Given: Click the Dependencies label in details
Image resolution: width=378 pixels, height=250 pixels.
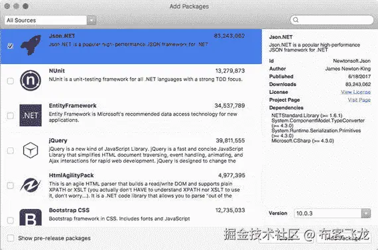Looking at the screenshot, I should tap(286, 108).
